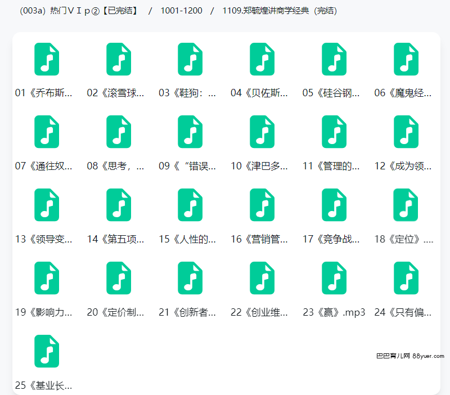Open audio file icon for 11《管理的
Viewport: 450px width, 395px height.
[x=334, y=132]
